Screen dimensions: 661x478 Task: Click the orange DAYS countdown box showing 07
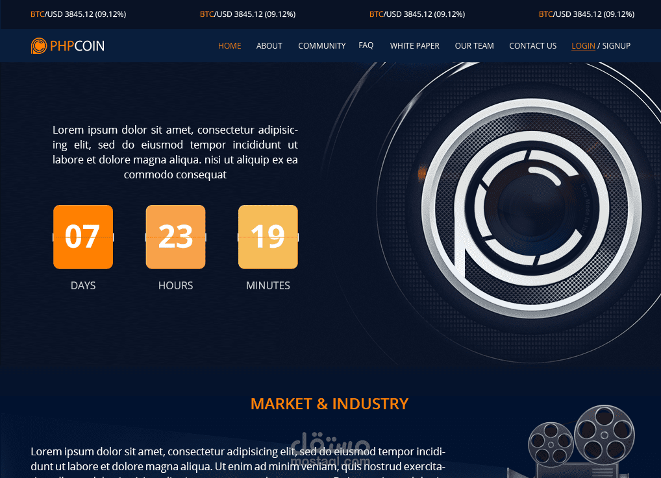pyautogui.click(x=82, y=237)
